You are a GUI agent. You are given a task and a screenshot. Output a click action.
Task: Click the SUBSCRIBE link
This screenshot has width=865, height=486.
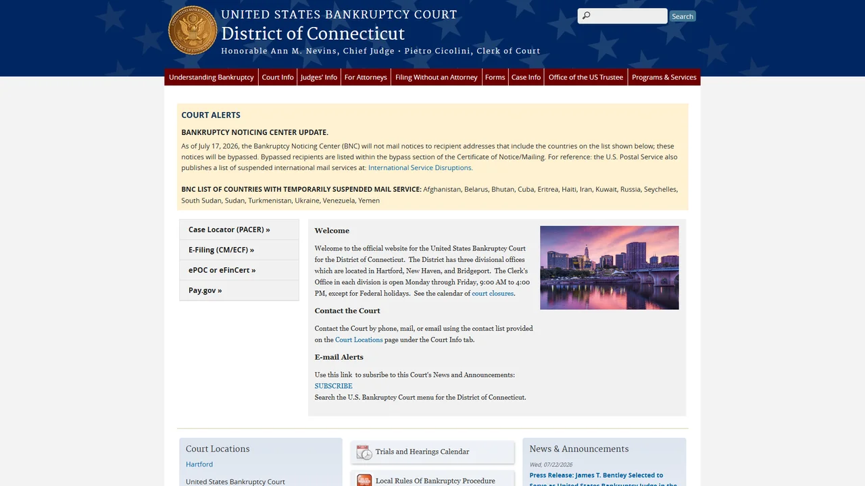point(333,386)
